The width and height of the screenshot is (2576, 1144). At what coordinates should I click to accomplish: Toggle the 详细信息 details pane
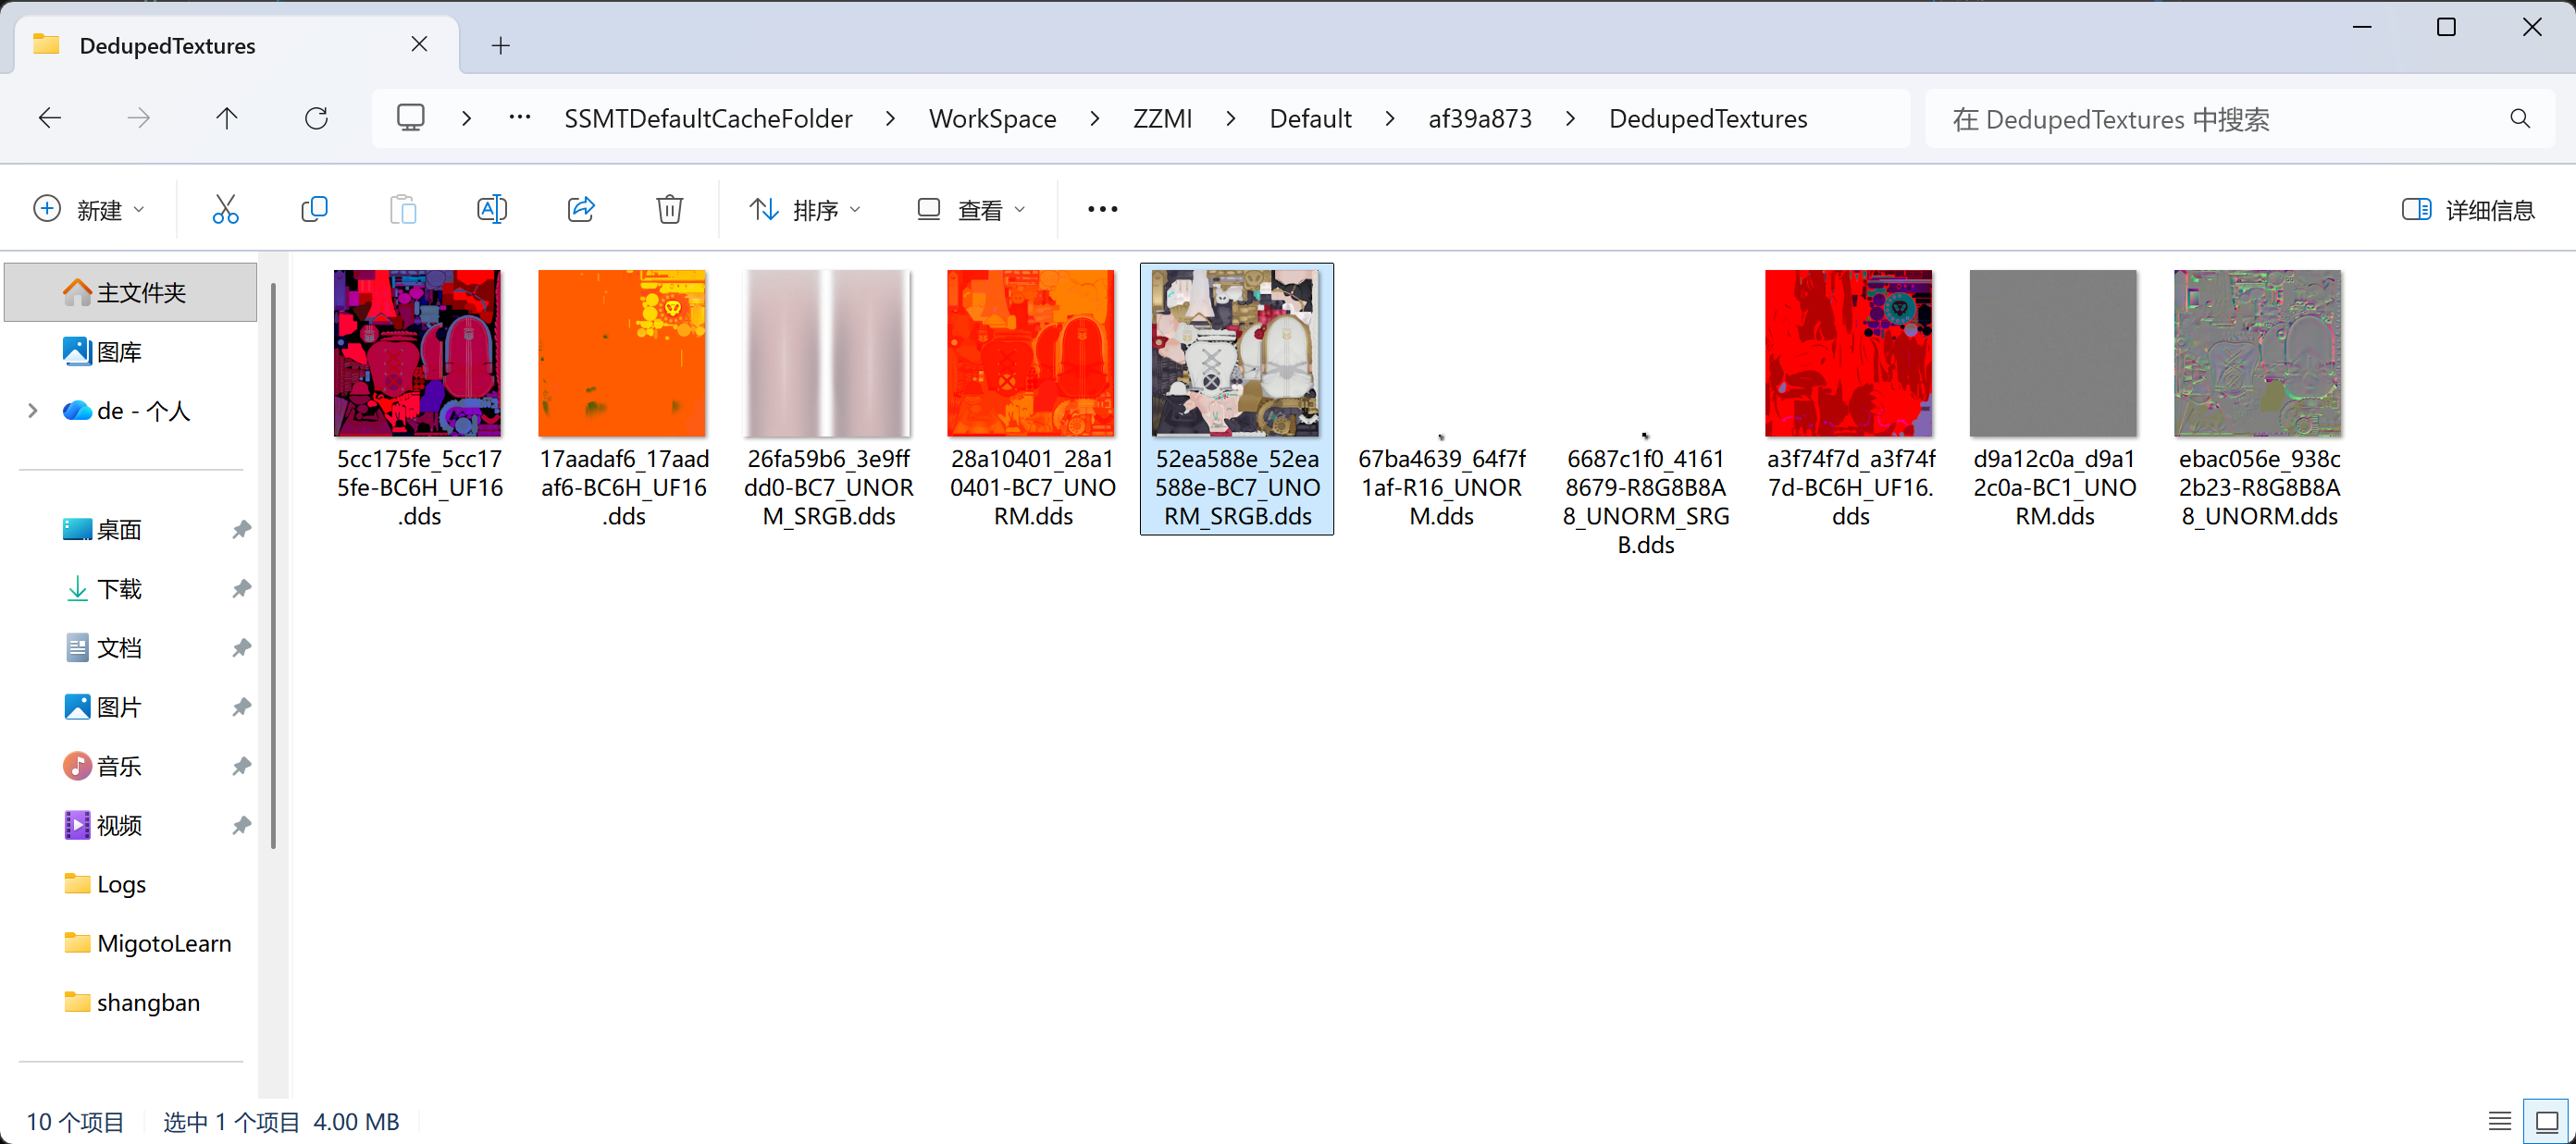pos(2468,210)
